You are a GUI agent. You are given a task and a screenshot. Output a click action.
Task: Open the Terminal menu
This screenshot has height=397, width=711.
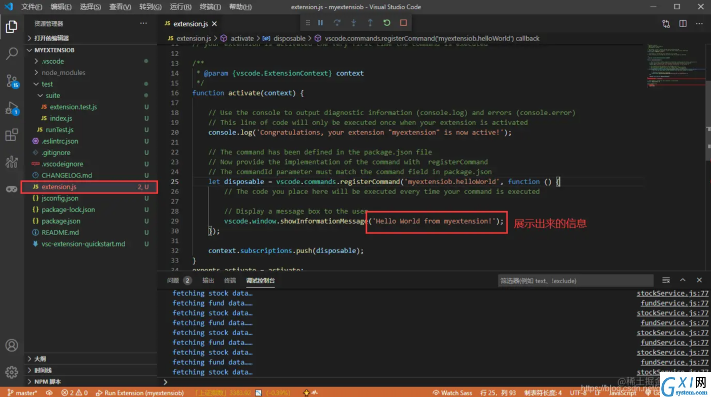[x=210, y=7]
